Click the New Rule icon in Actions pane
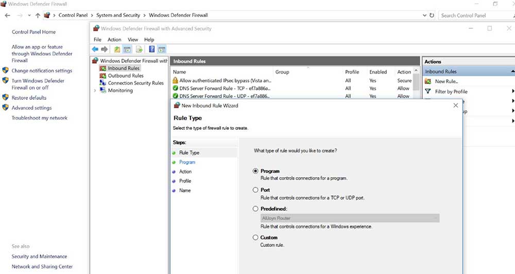Viewport: 515px width, 274px height. point(427,81)
